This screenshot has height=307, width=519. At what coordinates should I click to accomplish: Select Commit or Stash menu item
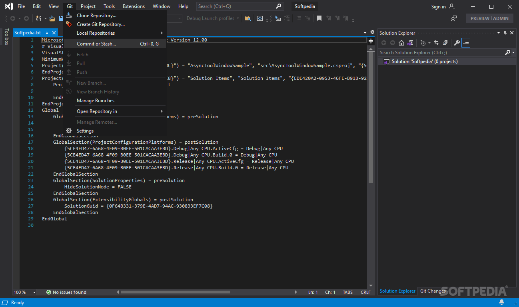96,44
